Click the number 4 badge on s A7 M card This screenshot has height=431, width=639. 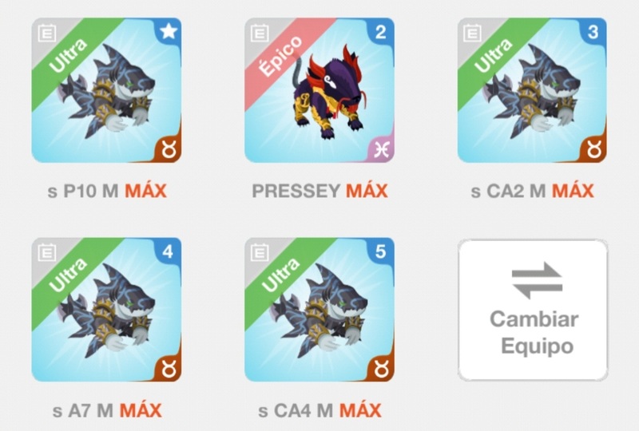169,251
